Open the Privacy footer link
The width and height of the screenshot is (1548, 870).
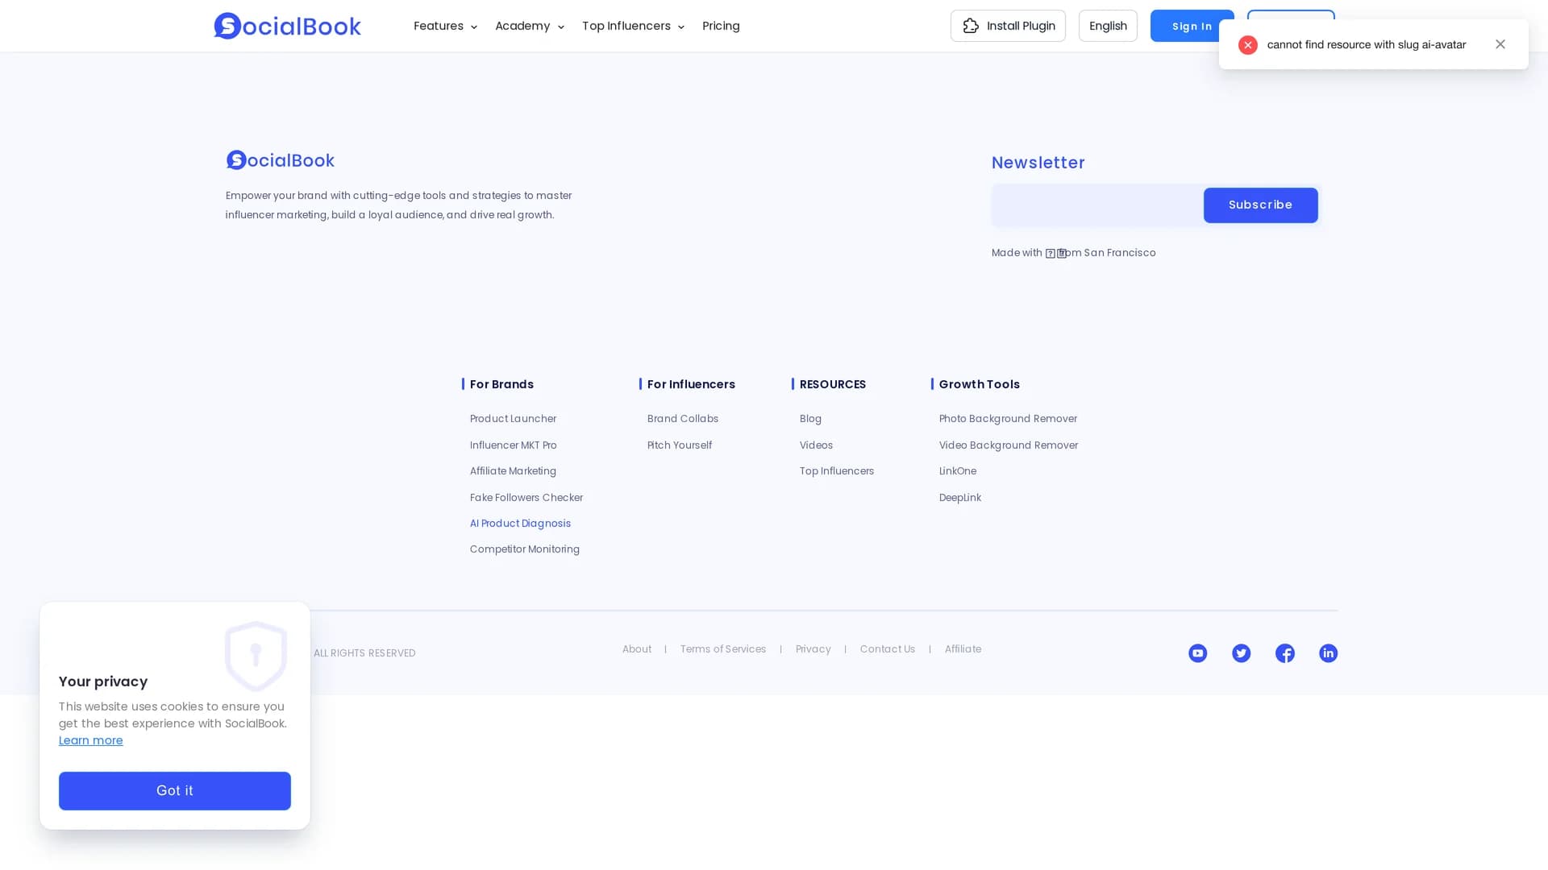[x=813, y=649]
